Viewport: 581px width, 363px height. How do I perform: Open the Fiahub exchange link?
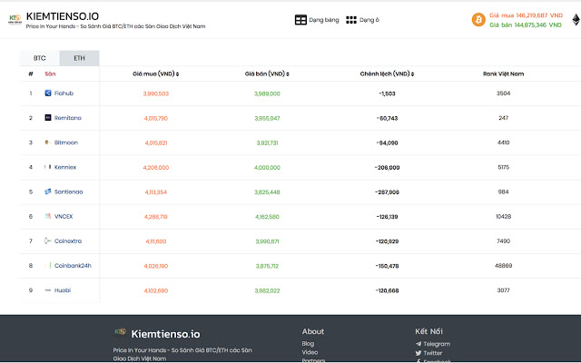[x=64, y=93]
